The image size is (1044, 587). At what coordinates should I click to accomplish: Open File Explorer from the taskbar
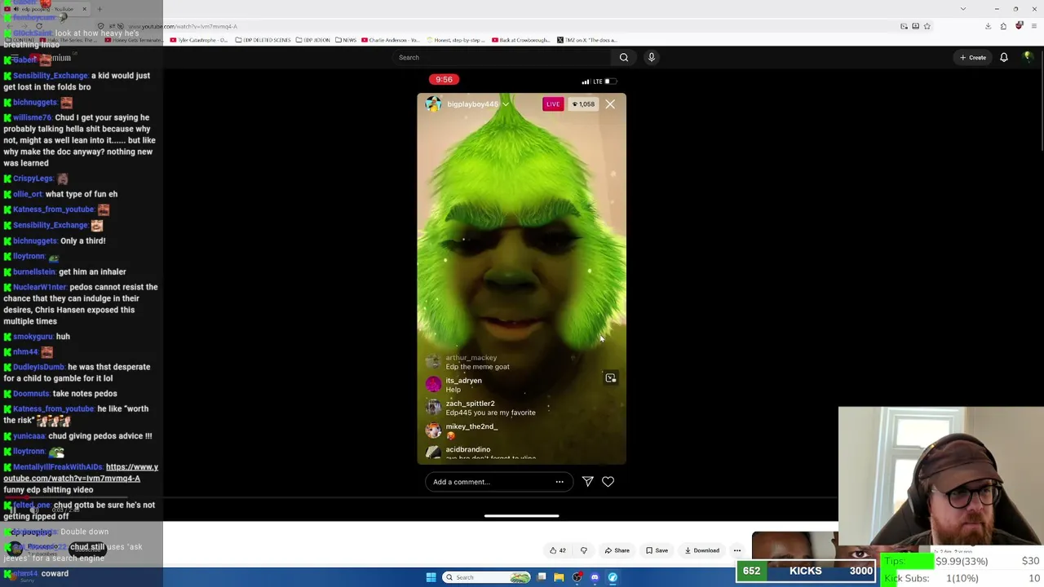[559, 577]
